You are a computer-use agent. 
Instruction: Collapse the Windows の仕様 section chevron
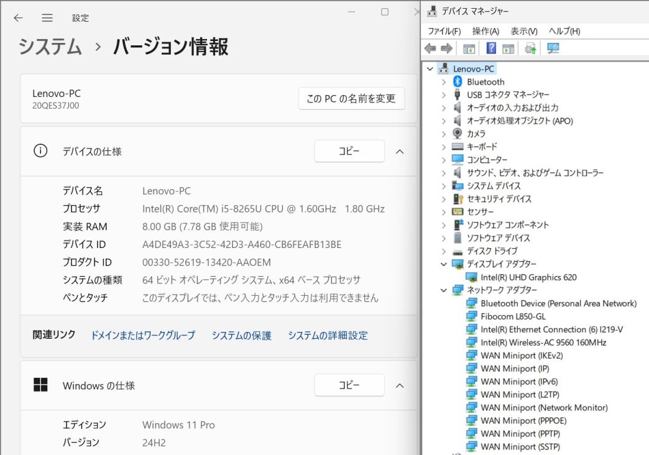[400, 385]
